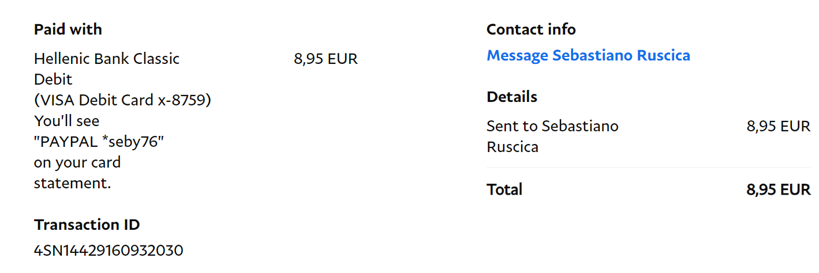Select the Hellenic Bank Classic text line
The height and width of the screenshot is (273, 819).
click(107, 59)
